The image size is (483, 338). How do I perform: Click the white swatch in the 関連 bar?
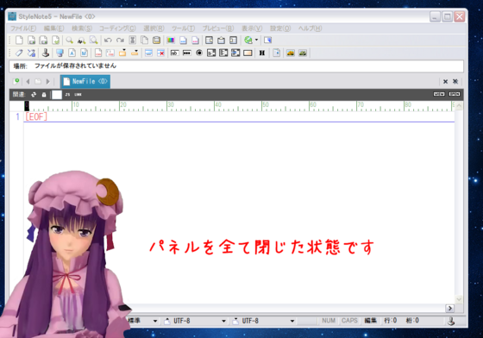(x=57, y=95)
